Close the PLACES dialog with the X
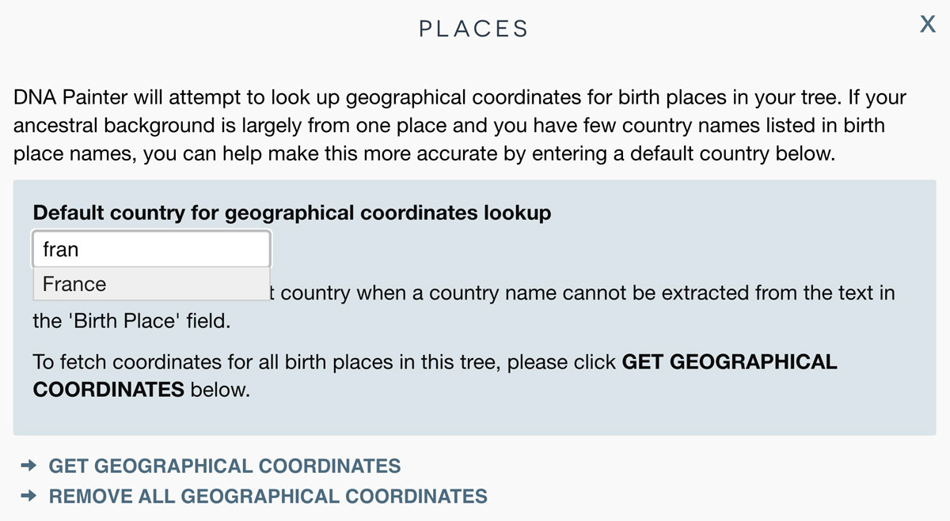The image size is (950, 521). (x=927, y=24)
